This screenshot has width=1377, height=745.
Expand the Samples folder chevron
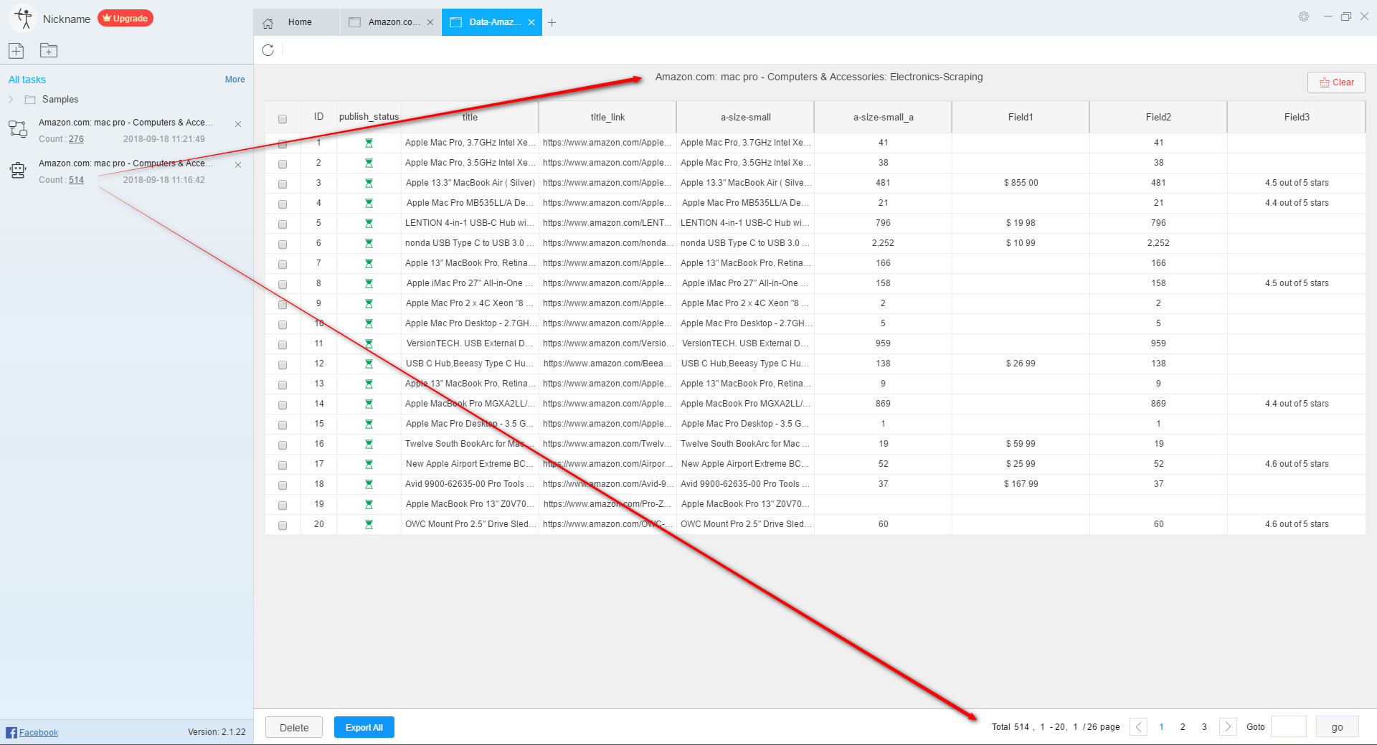11,100
